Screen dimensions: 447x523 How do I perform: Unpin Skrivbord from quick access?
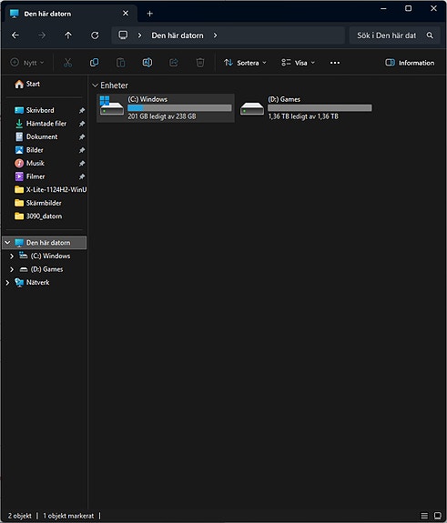click(82, 110)
